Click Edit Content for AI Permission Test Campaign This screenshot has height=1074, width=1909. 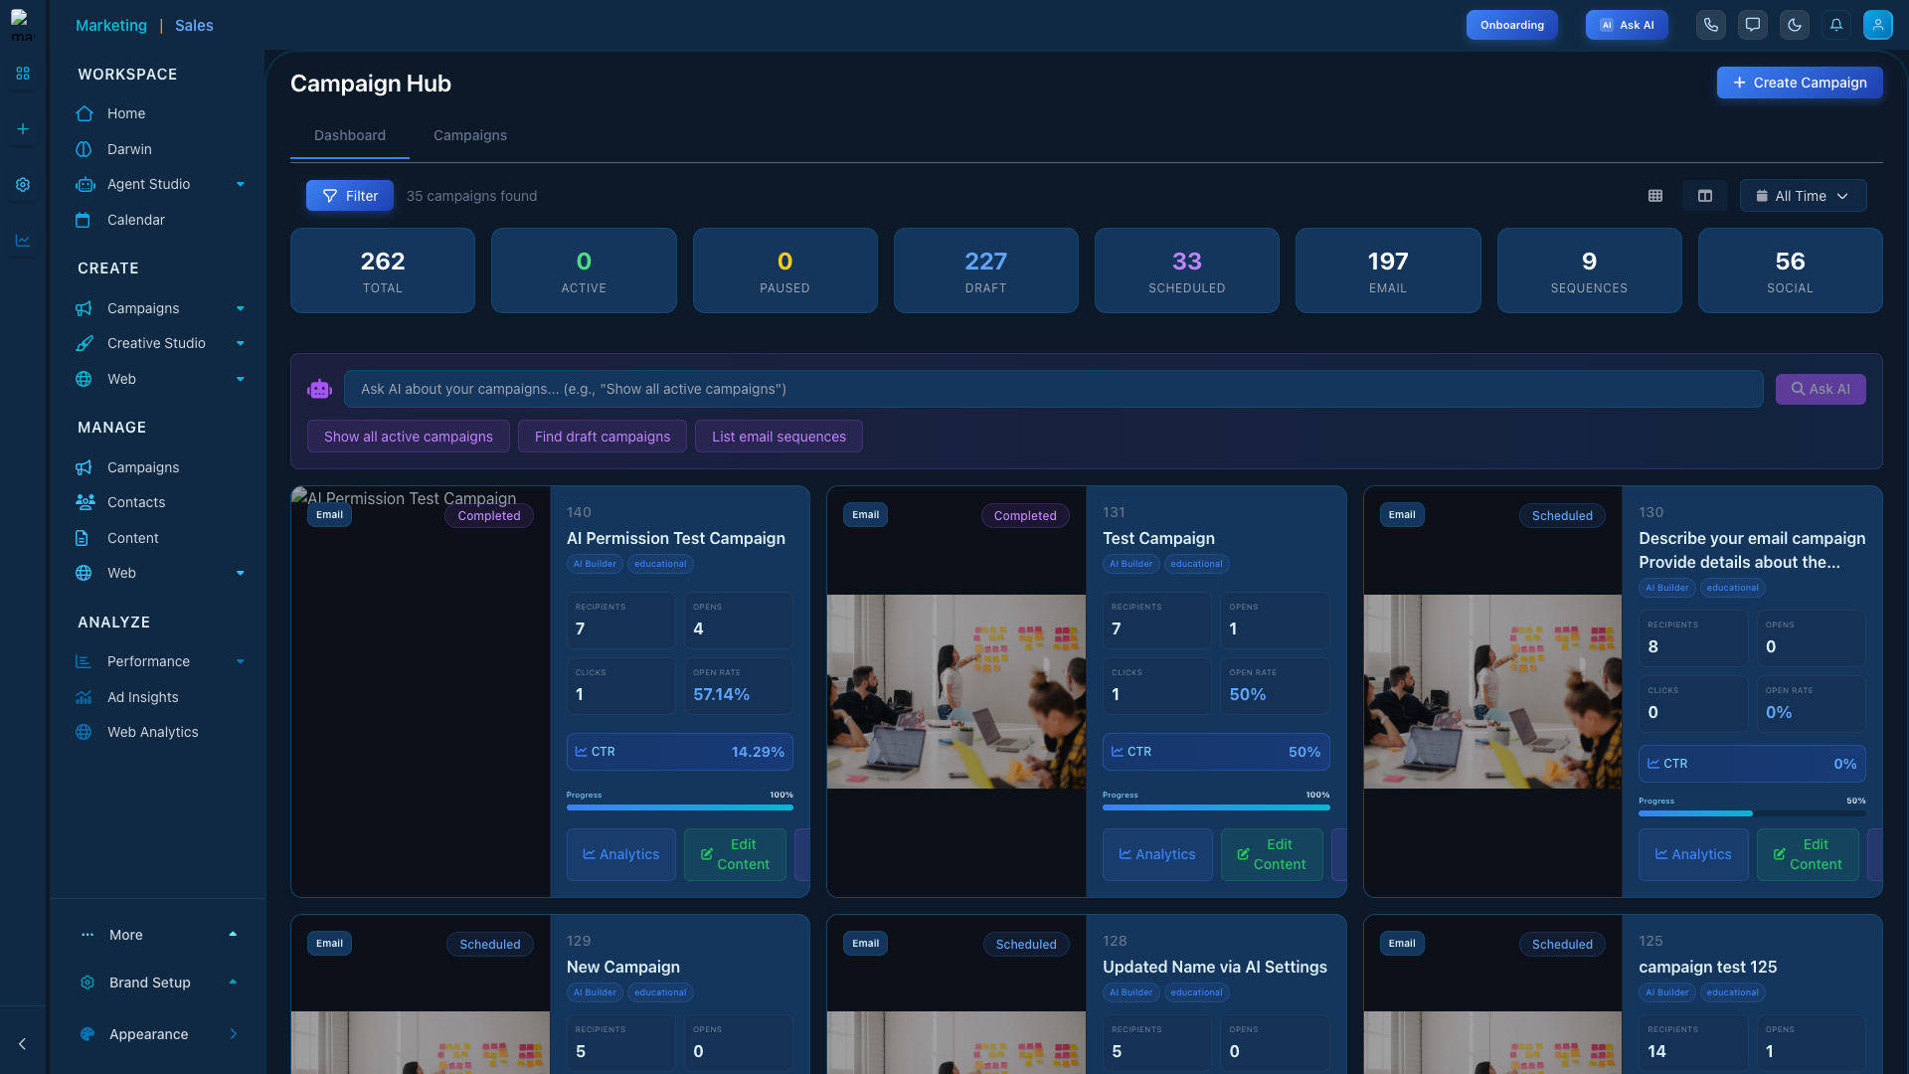tap(735, 854)
